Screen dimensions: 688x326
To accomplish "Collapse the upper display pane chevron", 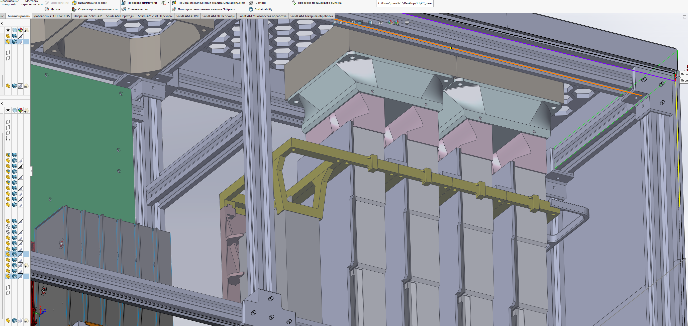I will (x=2, y=23).
